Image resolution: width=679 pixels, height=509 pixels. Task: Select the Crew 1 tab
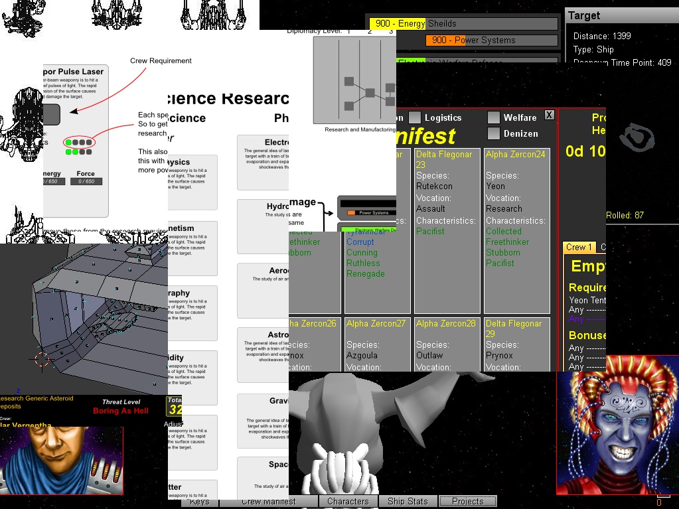(x=579, y=247)
